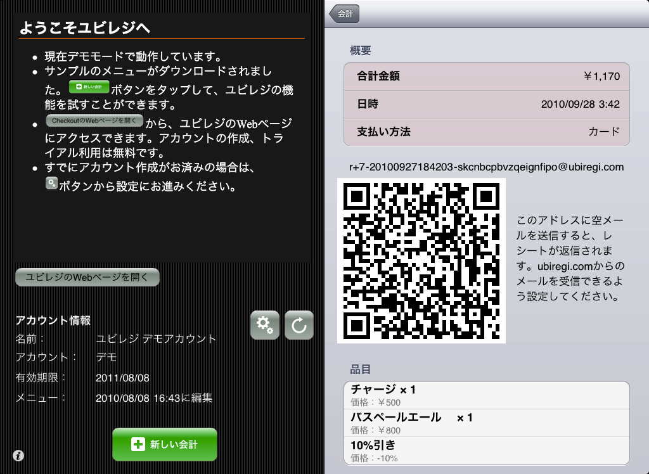Screen dimensions: 649x474
Task: Tap the 概要 section header
Action: (x=360, y=51)
